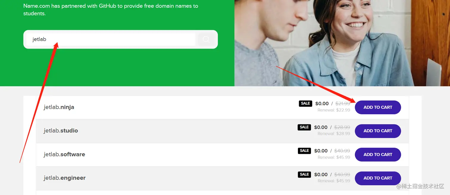Select the jetlab.studio domain name
The image size is (450, 195).
[61, 131]
